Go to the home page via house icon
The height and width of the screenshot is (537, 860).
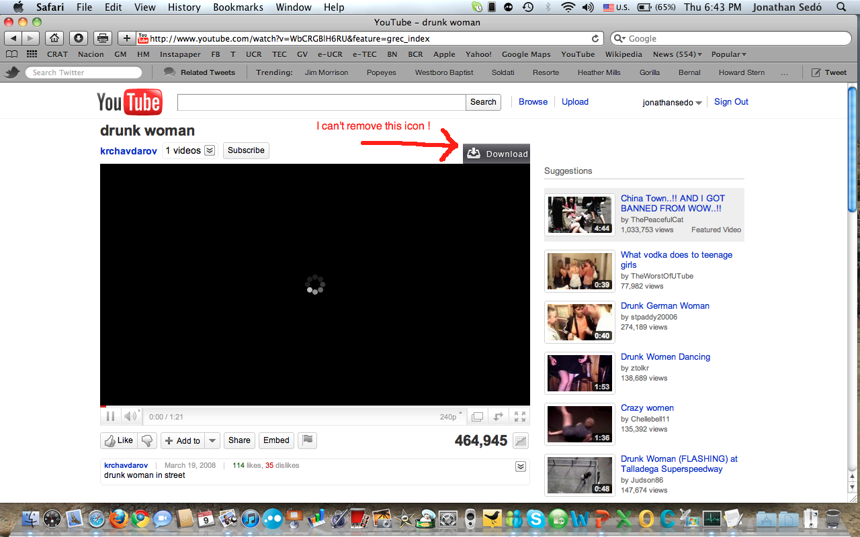coord(55,38)
